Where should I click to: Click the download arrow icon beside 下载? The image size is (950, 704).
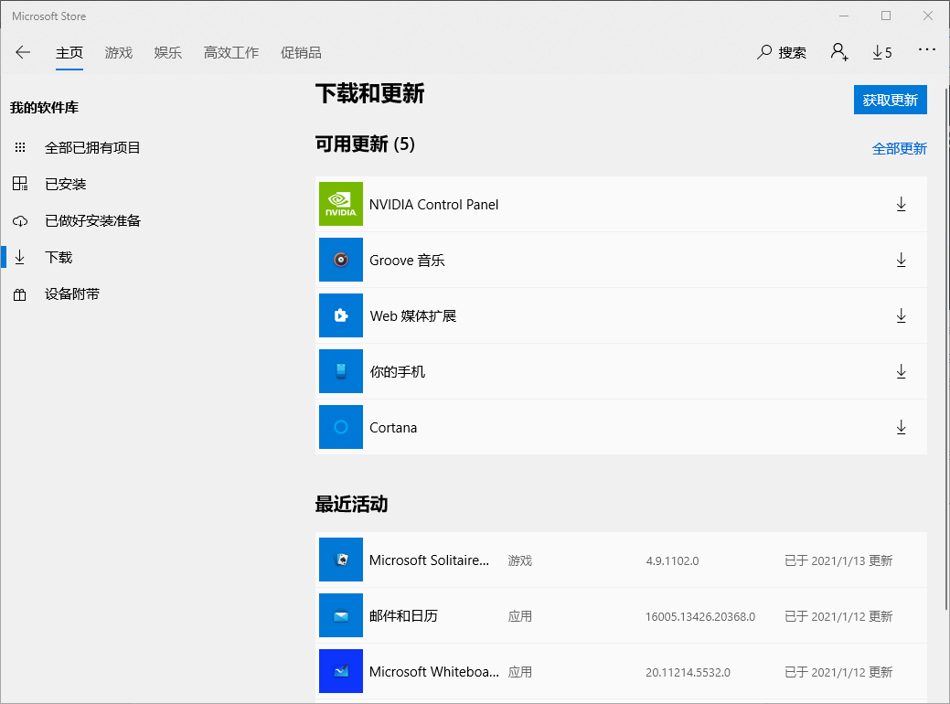pos(20,257)
